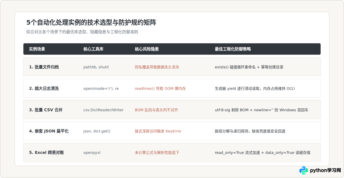This screenshot has height=178, width=344.
Task: Click the 最佳工程化防御策略 column header
Action: 233,49
